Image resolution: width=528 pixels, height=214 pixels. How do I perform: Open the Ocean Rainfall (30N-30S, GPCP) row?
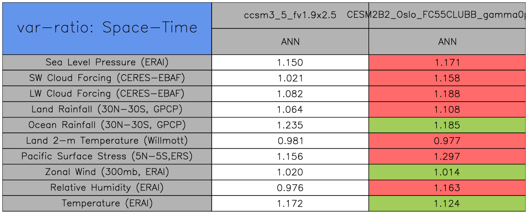(x=107, y=125)
